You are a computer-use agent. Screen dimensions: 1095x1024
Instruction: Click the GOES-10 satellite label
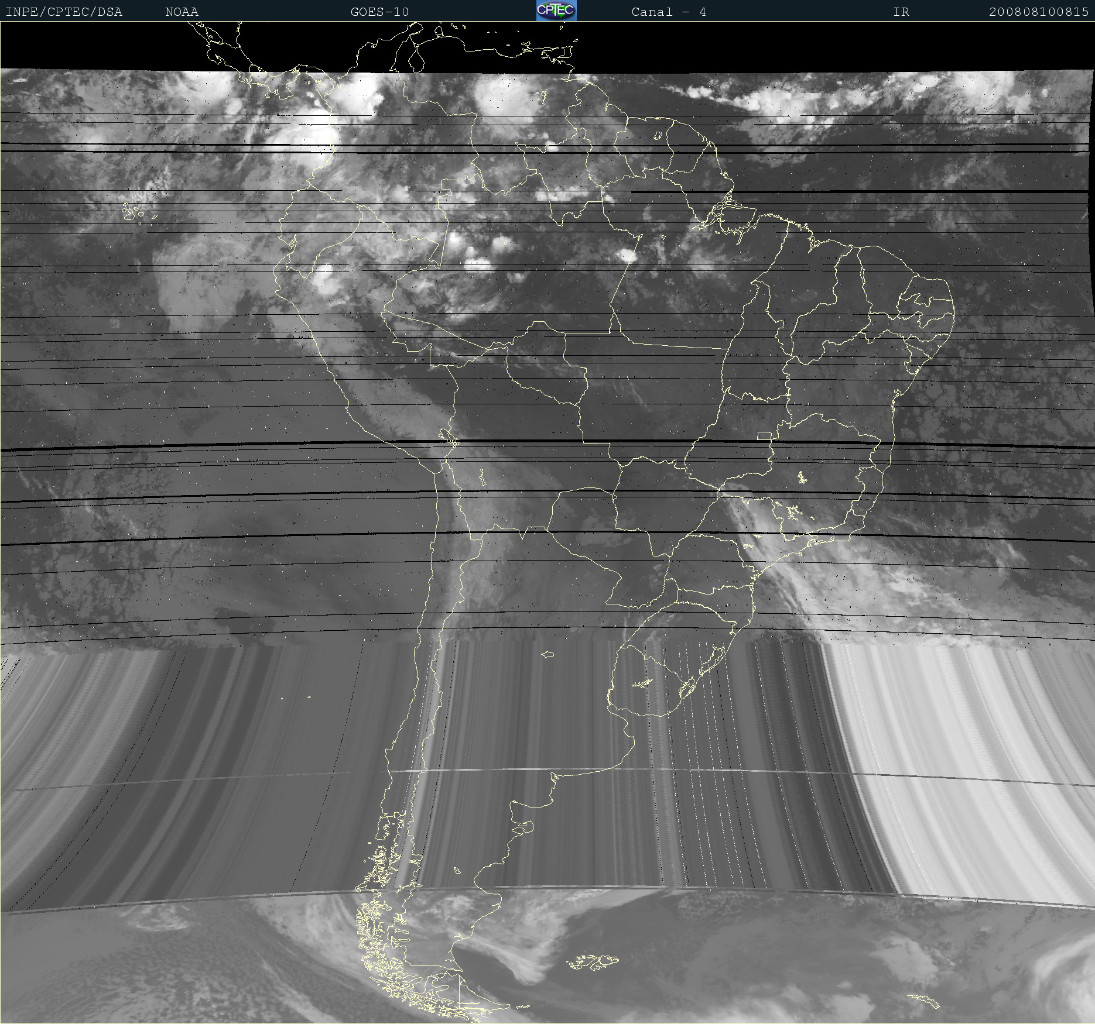(x=379, y=12)
